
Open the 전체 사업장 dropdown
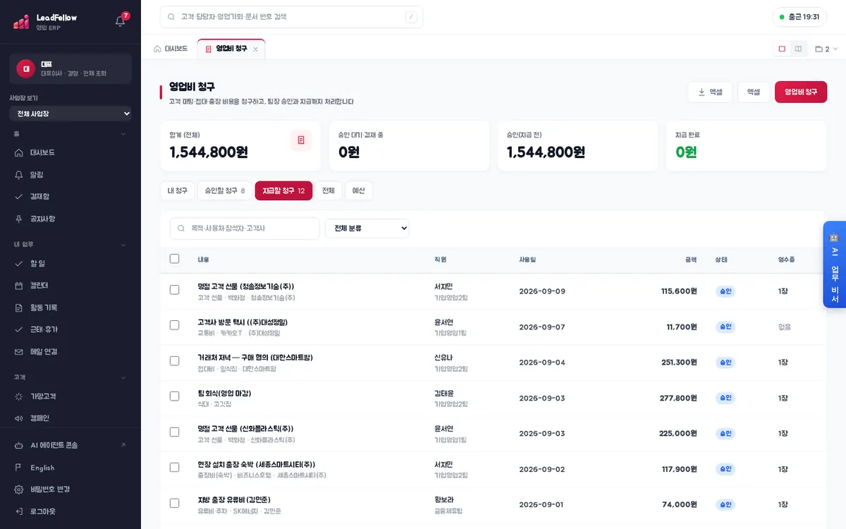tap(70, 114)
